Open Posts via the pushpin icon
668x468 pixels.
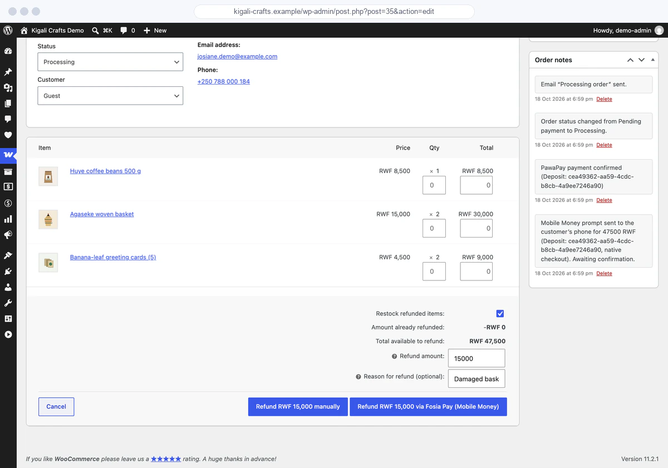click(8, 72)
